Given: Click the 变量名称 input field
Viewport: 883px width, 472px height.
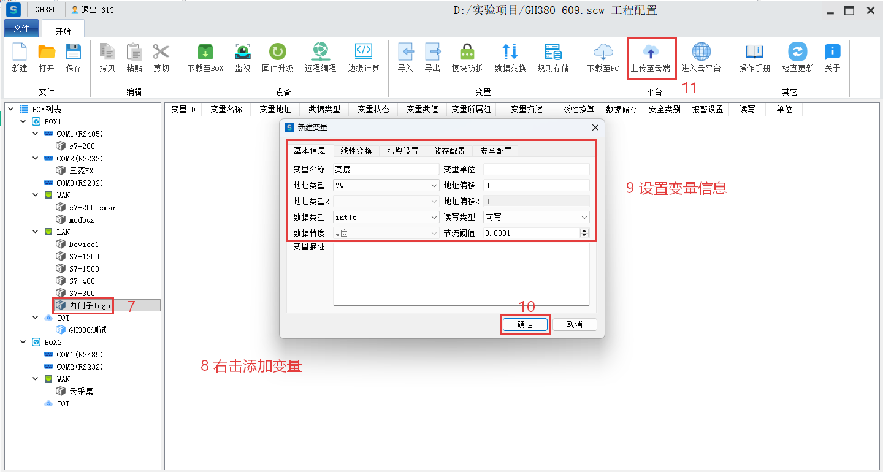Looking at the screenshot, I should [x=386, y=169].
